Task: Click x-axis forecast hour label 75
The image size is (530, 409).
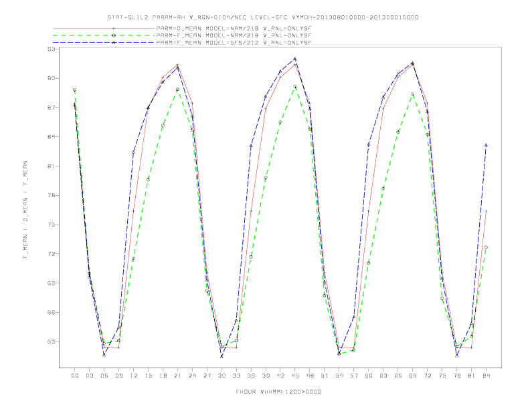Action: pyautogui.click(x=442, y=376)
